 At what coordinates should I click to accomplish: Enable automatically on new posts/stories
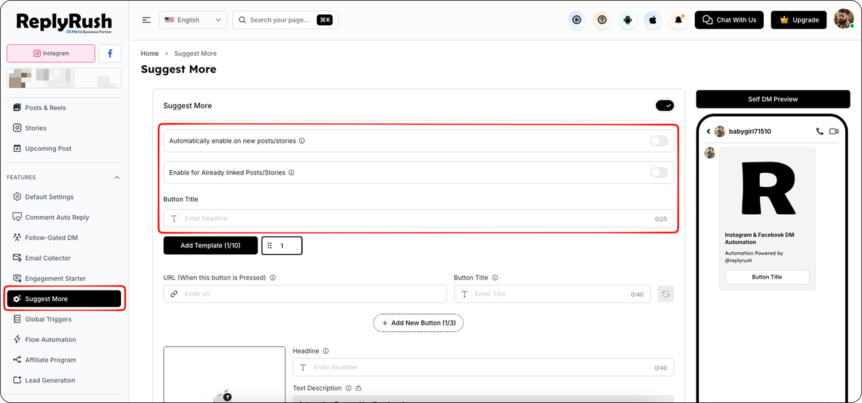(x=659, y=141)
